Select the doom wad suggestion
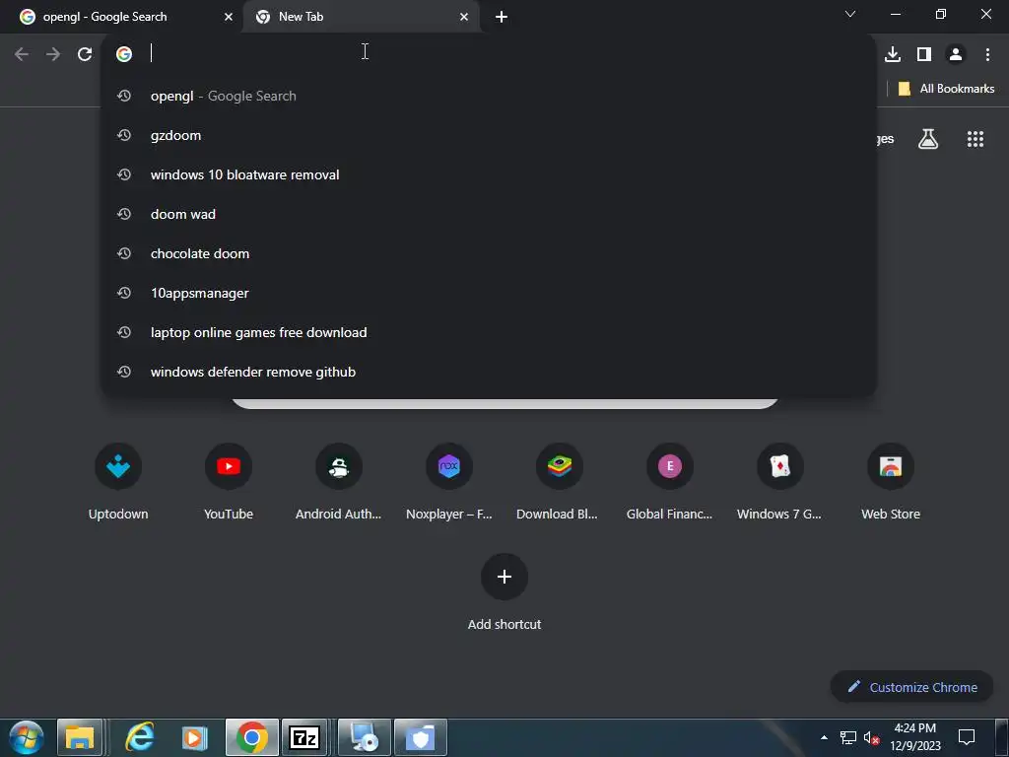 tap(489, 214)
